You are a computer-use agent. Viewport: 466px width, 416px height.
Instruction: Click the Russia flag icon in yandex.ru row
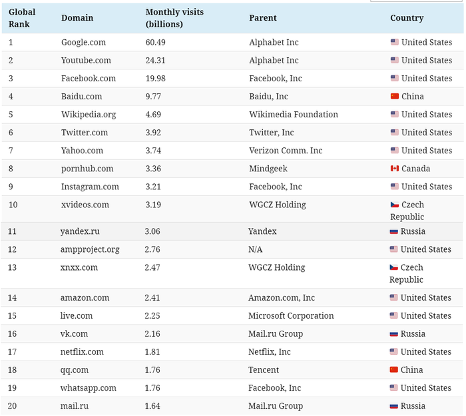(x=393, y=231)
